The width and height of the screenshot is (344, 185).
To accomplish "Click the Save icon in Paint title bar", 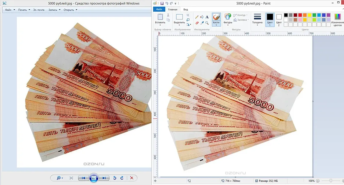I will coord(162,3).
